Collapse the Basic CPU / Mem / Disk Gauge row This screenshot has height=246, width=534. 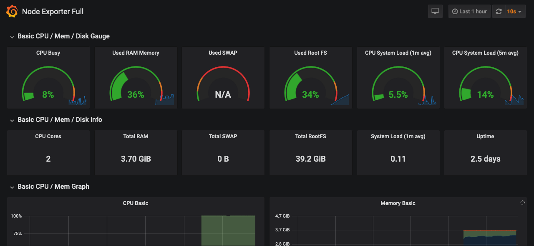click(12, 37)
